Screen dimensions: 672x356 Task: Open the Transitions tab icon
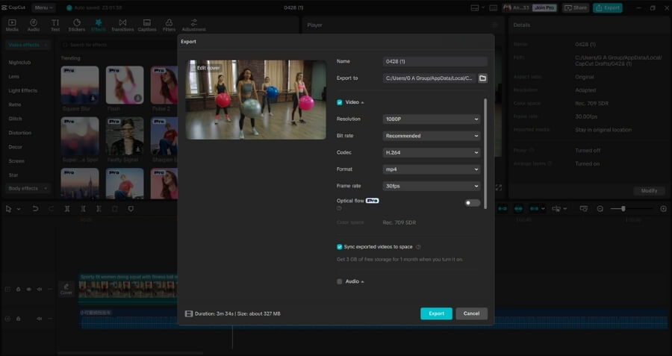pyautogui.click(x=122, y=25)
